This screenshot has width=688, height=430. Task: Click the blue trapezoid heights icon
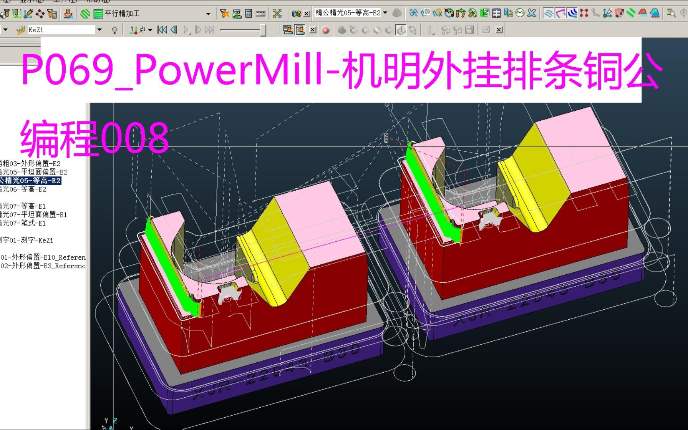click(655, 13)
